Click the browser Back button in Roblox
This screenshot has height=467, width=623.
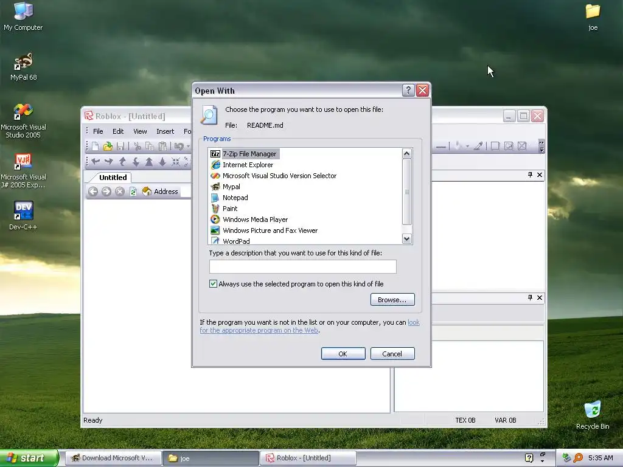pyautogui.click(x=93, y=192)
